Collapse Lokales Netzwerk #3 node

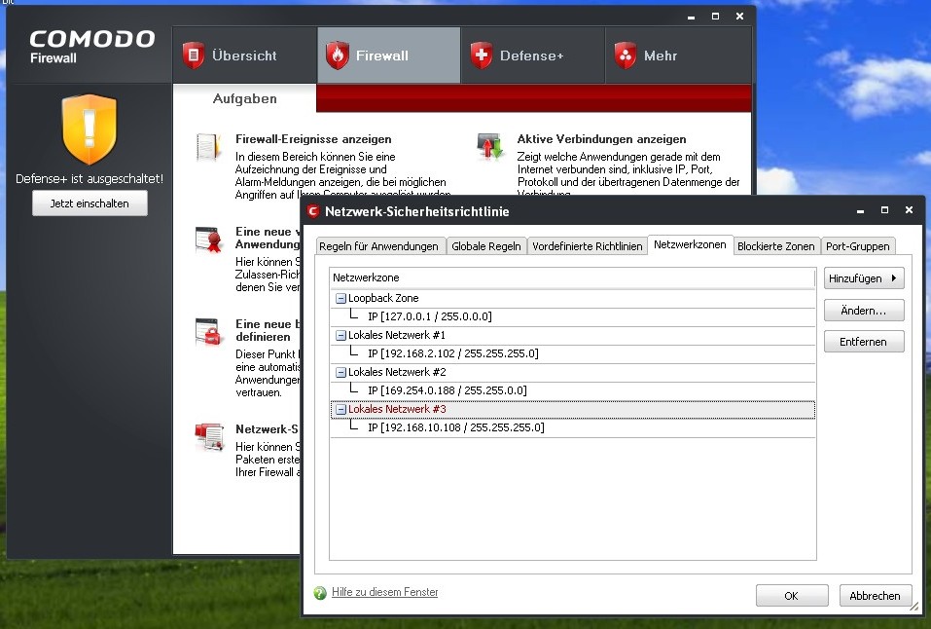pyautogui.click(x=340, y=410)
